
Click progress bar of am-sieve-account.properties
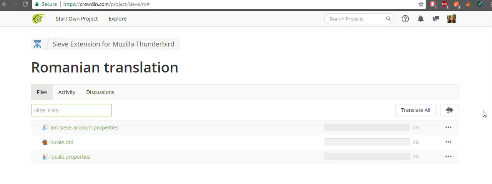click(367, 128)
